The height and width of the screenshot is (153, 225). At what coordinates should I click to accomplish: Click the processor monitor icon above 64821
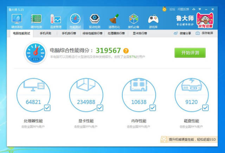[x=34, y=86]
